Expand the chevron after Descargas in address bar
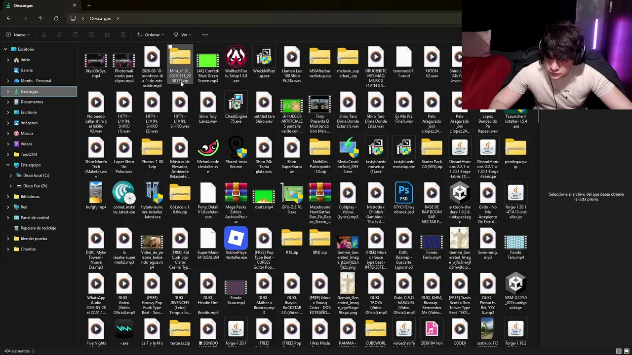The image size is (632, 355). point(118,18)
